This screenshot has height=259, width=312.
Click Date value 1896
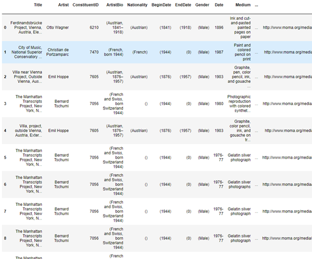[219, 28]
